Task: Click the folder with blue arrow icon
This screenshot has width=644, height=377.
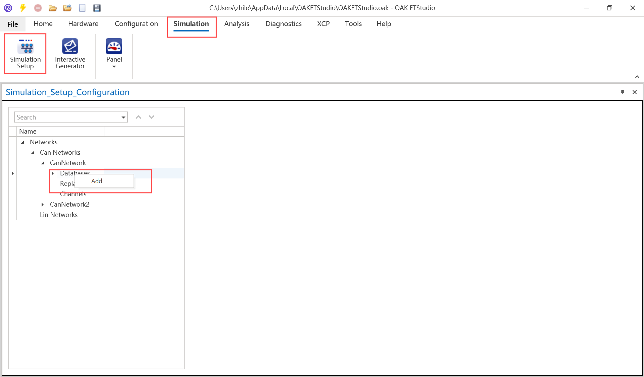Action: pos(67,8)
